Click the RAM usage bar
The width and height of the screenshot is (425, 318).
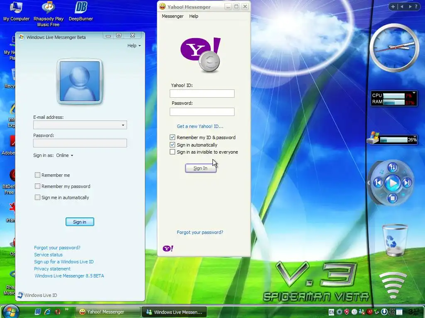tap(394, 102)
